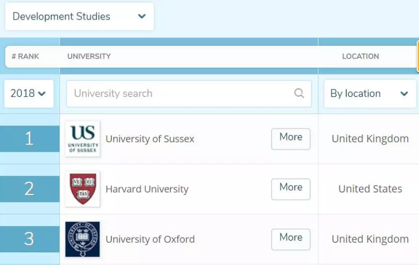Image resolution: width=419 pixels, height=265 pixels.
Task: Click More button for Harvard University
Action: coord(290,189)
